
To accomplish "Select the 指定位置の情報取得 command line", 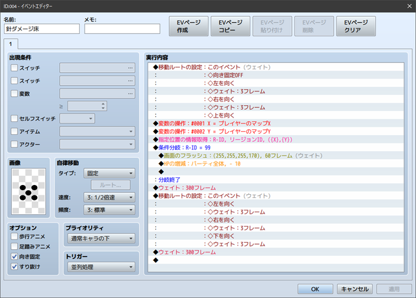I will point(276,140).
